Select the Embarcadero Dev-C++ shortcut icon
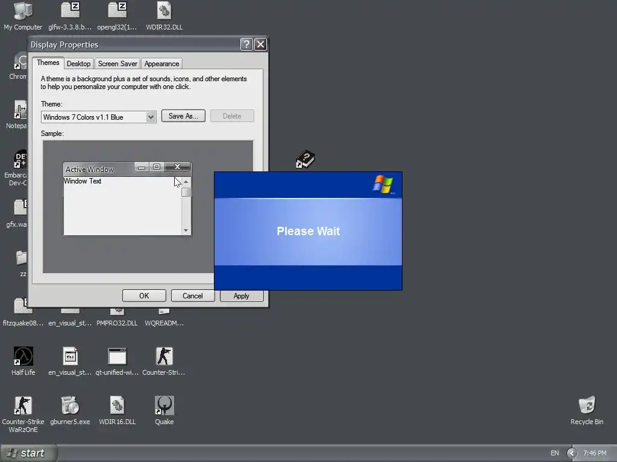 pyautogui.click(x=20, y=159)
